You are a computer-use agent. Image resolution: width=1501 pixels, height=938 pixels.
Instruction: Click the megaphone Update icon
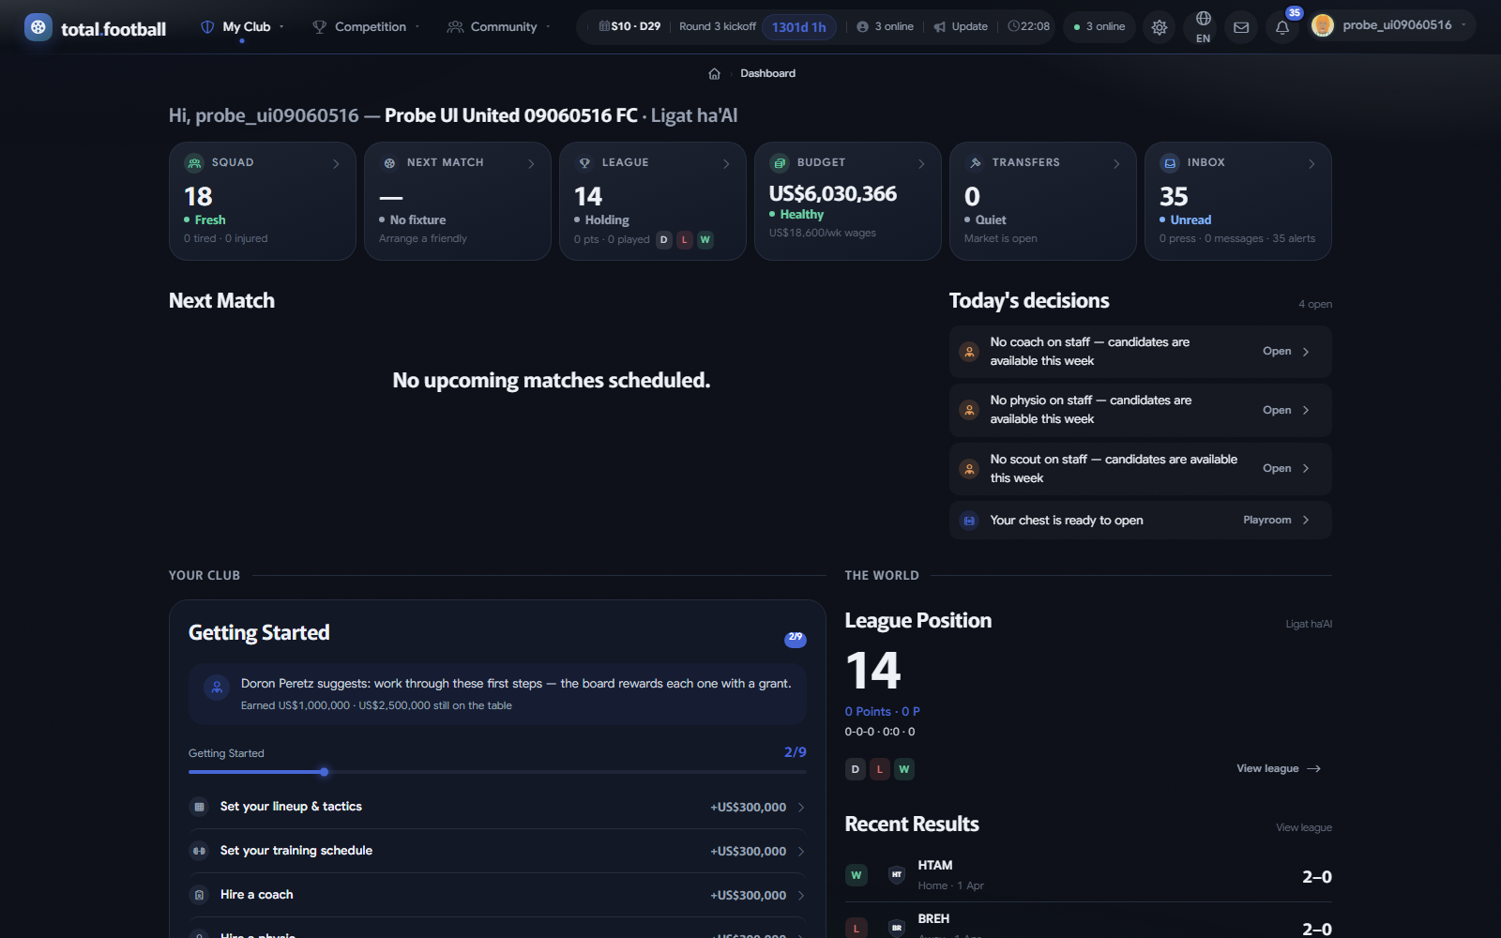939,27
